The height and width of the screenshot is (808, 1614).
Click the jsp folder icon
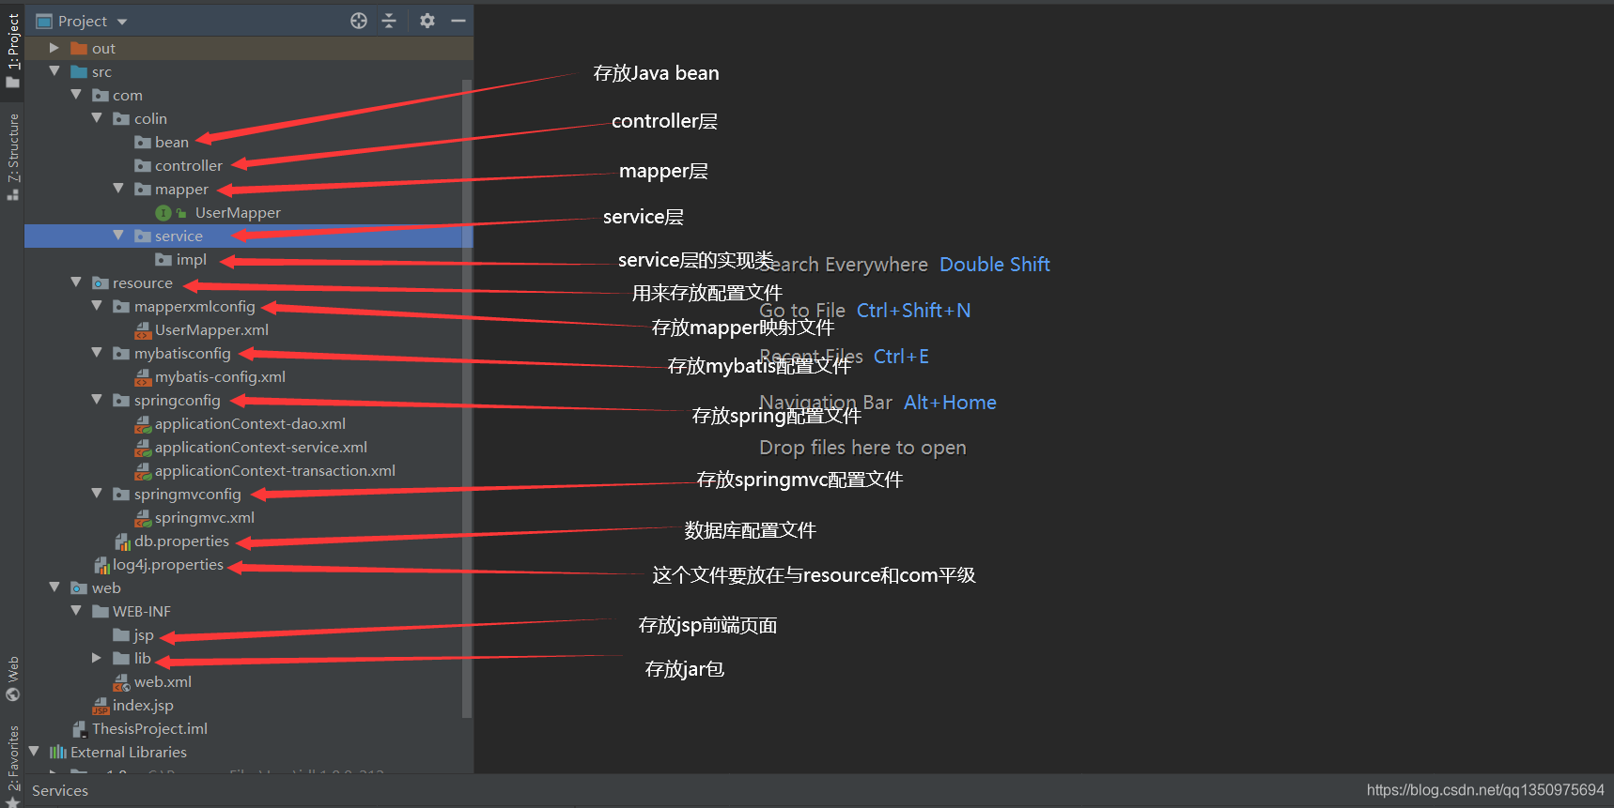pyautogui.click(x=121, y=634)
